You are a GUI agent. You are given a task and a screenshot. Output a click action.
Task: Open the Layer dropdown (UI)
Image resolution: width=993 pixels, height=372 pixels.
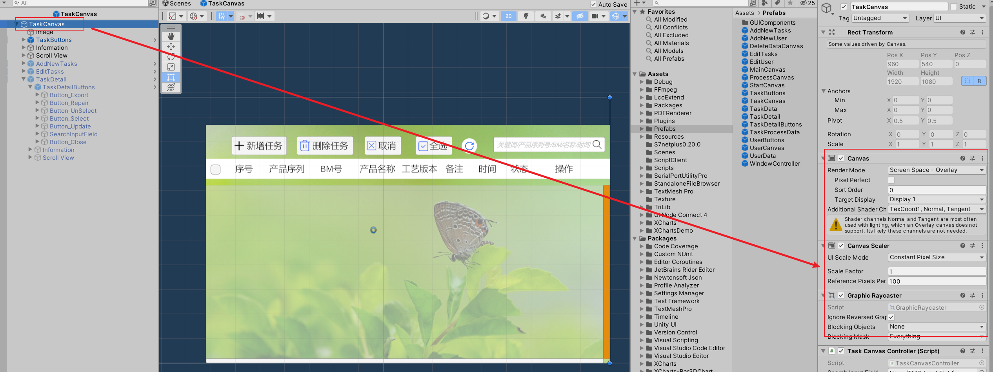point(959,18)
